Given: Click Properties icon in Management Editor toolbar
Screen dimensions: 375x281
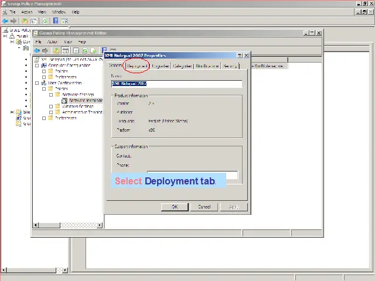Looking at the screenshot, I should click(x=76, y=50).
